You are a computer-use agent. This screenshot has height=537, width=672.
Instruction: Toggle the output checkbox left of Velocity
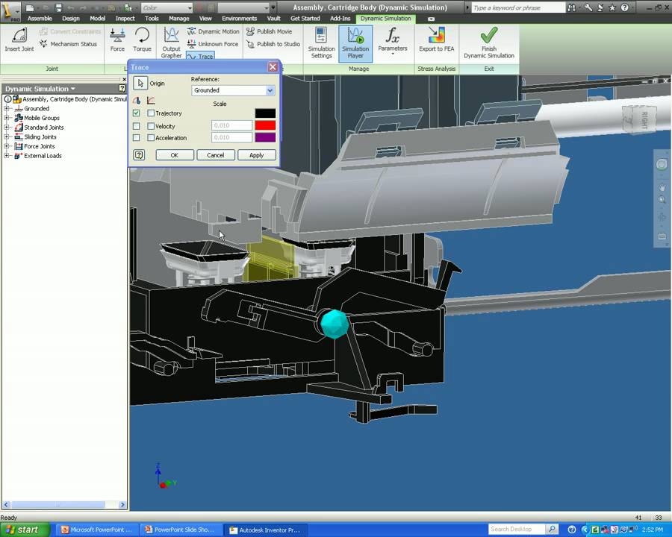[137, 126]
